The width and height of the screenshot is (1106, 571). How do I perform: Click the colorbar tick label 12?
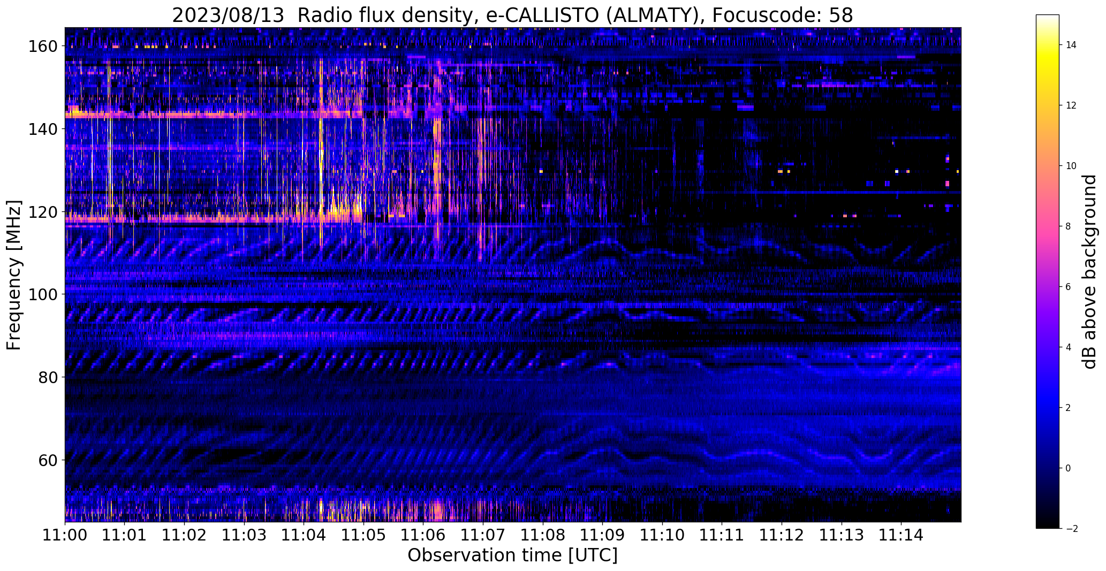click(x=1071, y=105)
